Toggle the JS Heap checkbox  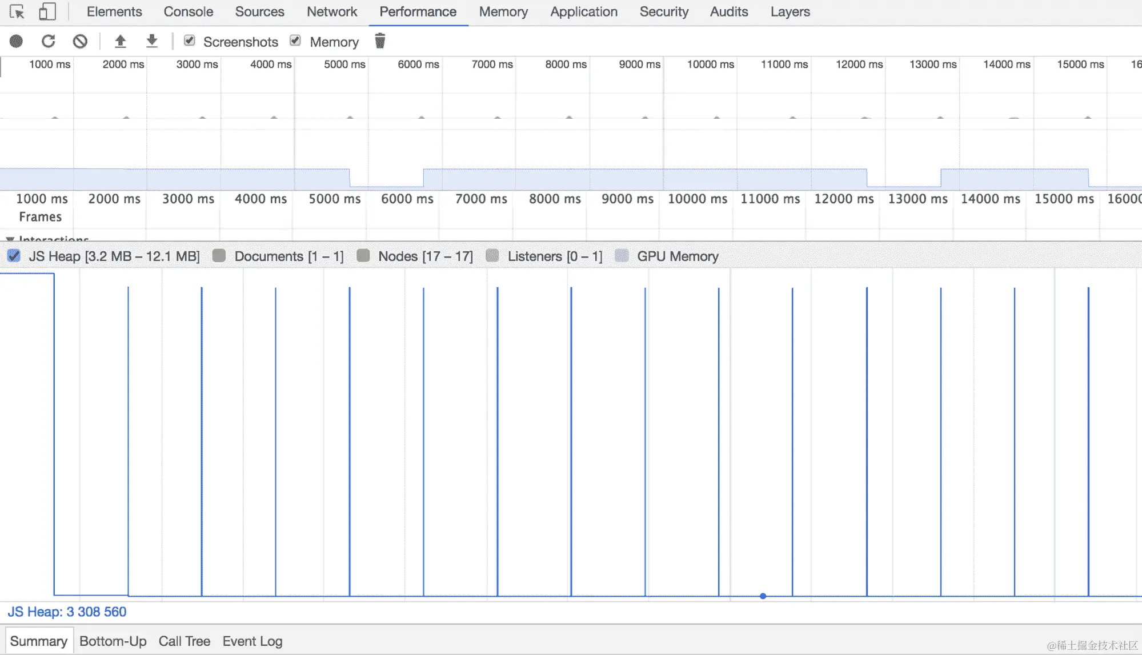(x=14, y=256)
